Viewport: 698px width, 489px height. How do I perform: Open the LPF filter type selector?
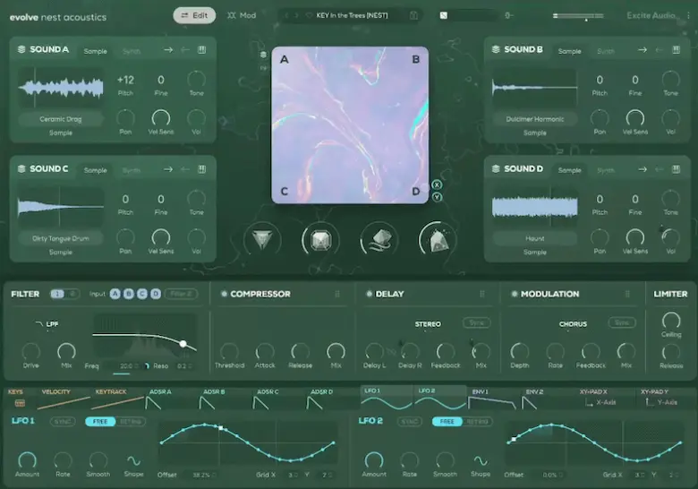pyautogui.click(x=47, y=324)
